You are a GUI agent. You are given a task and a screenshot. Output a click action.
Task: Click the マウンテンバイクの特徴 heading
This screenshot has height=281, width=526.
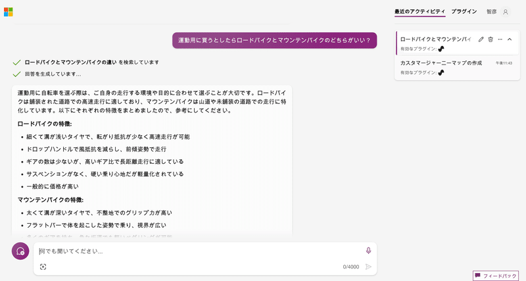51,200
